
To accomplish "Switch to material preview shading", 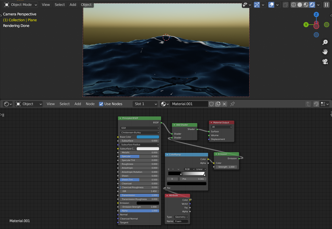I will coord(306,5).
